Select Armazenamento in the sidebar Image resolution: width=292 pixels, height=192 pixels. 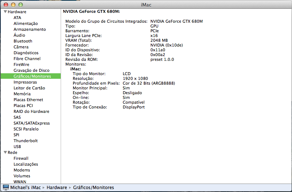[x=30, y=29]
